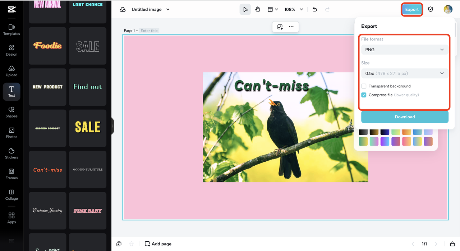This screenshot has width=460, height=251.
Task: Choose the LAST CHANCE text style
Action: point(88,11)
